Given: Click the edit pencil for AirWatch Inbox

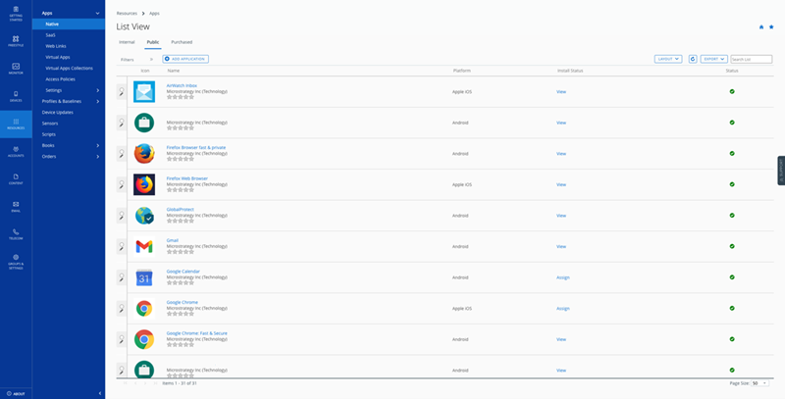Looking at the screenshot, I should point(122,93).
